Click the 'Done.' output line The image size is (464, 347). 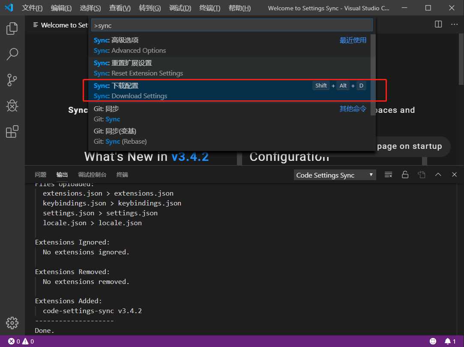(45, 330)
